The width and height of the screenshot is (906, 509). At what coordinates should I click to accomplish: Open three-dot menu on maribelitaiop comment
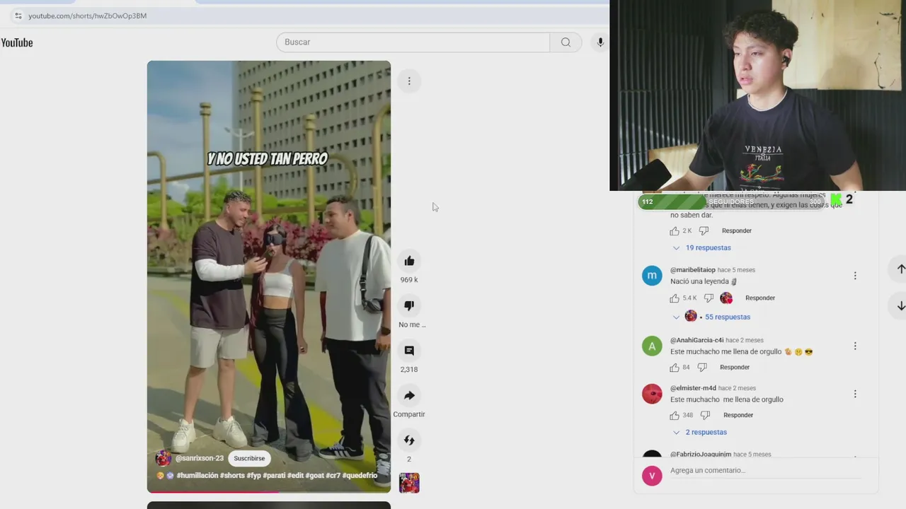coord(855,276)
